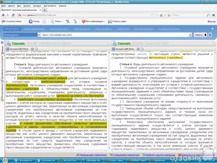Screen dimensions: 217x163
Task: Open the Файл menu
Action: coord(4,6)
